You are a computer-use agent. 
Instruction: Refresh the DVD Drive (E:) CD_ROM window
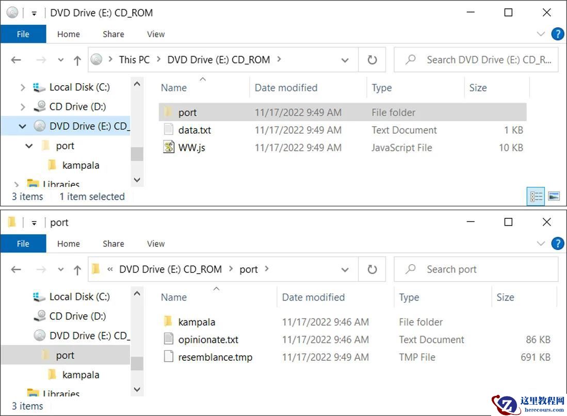click(372, 60)
